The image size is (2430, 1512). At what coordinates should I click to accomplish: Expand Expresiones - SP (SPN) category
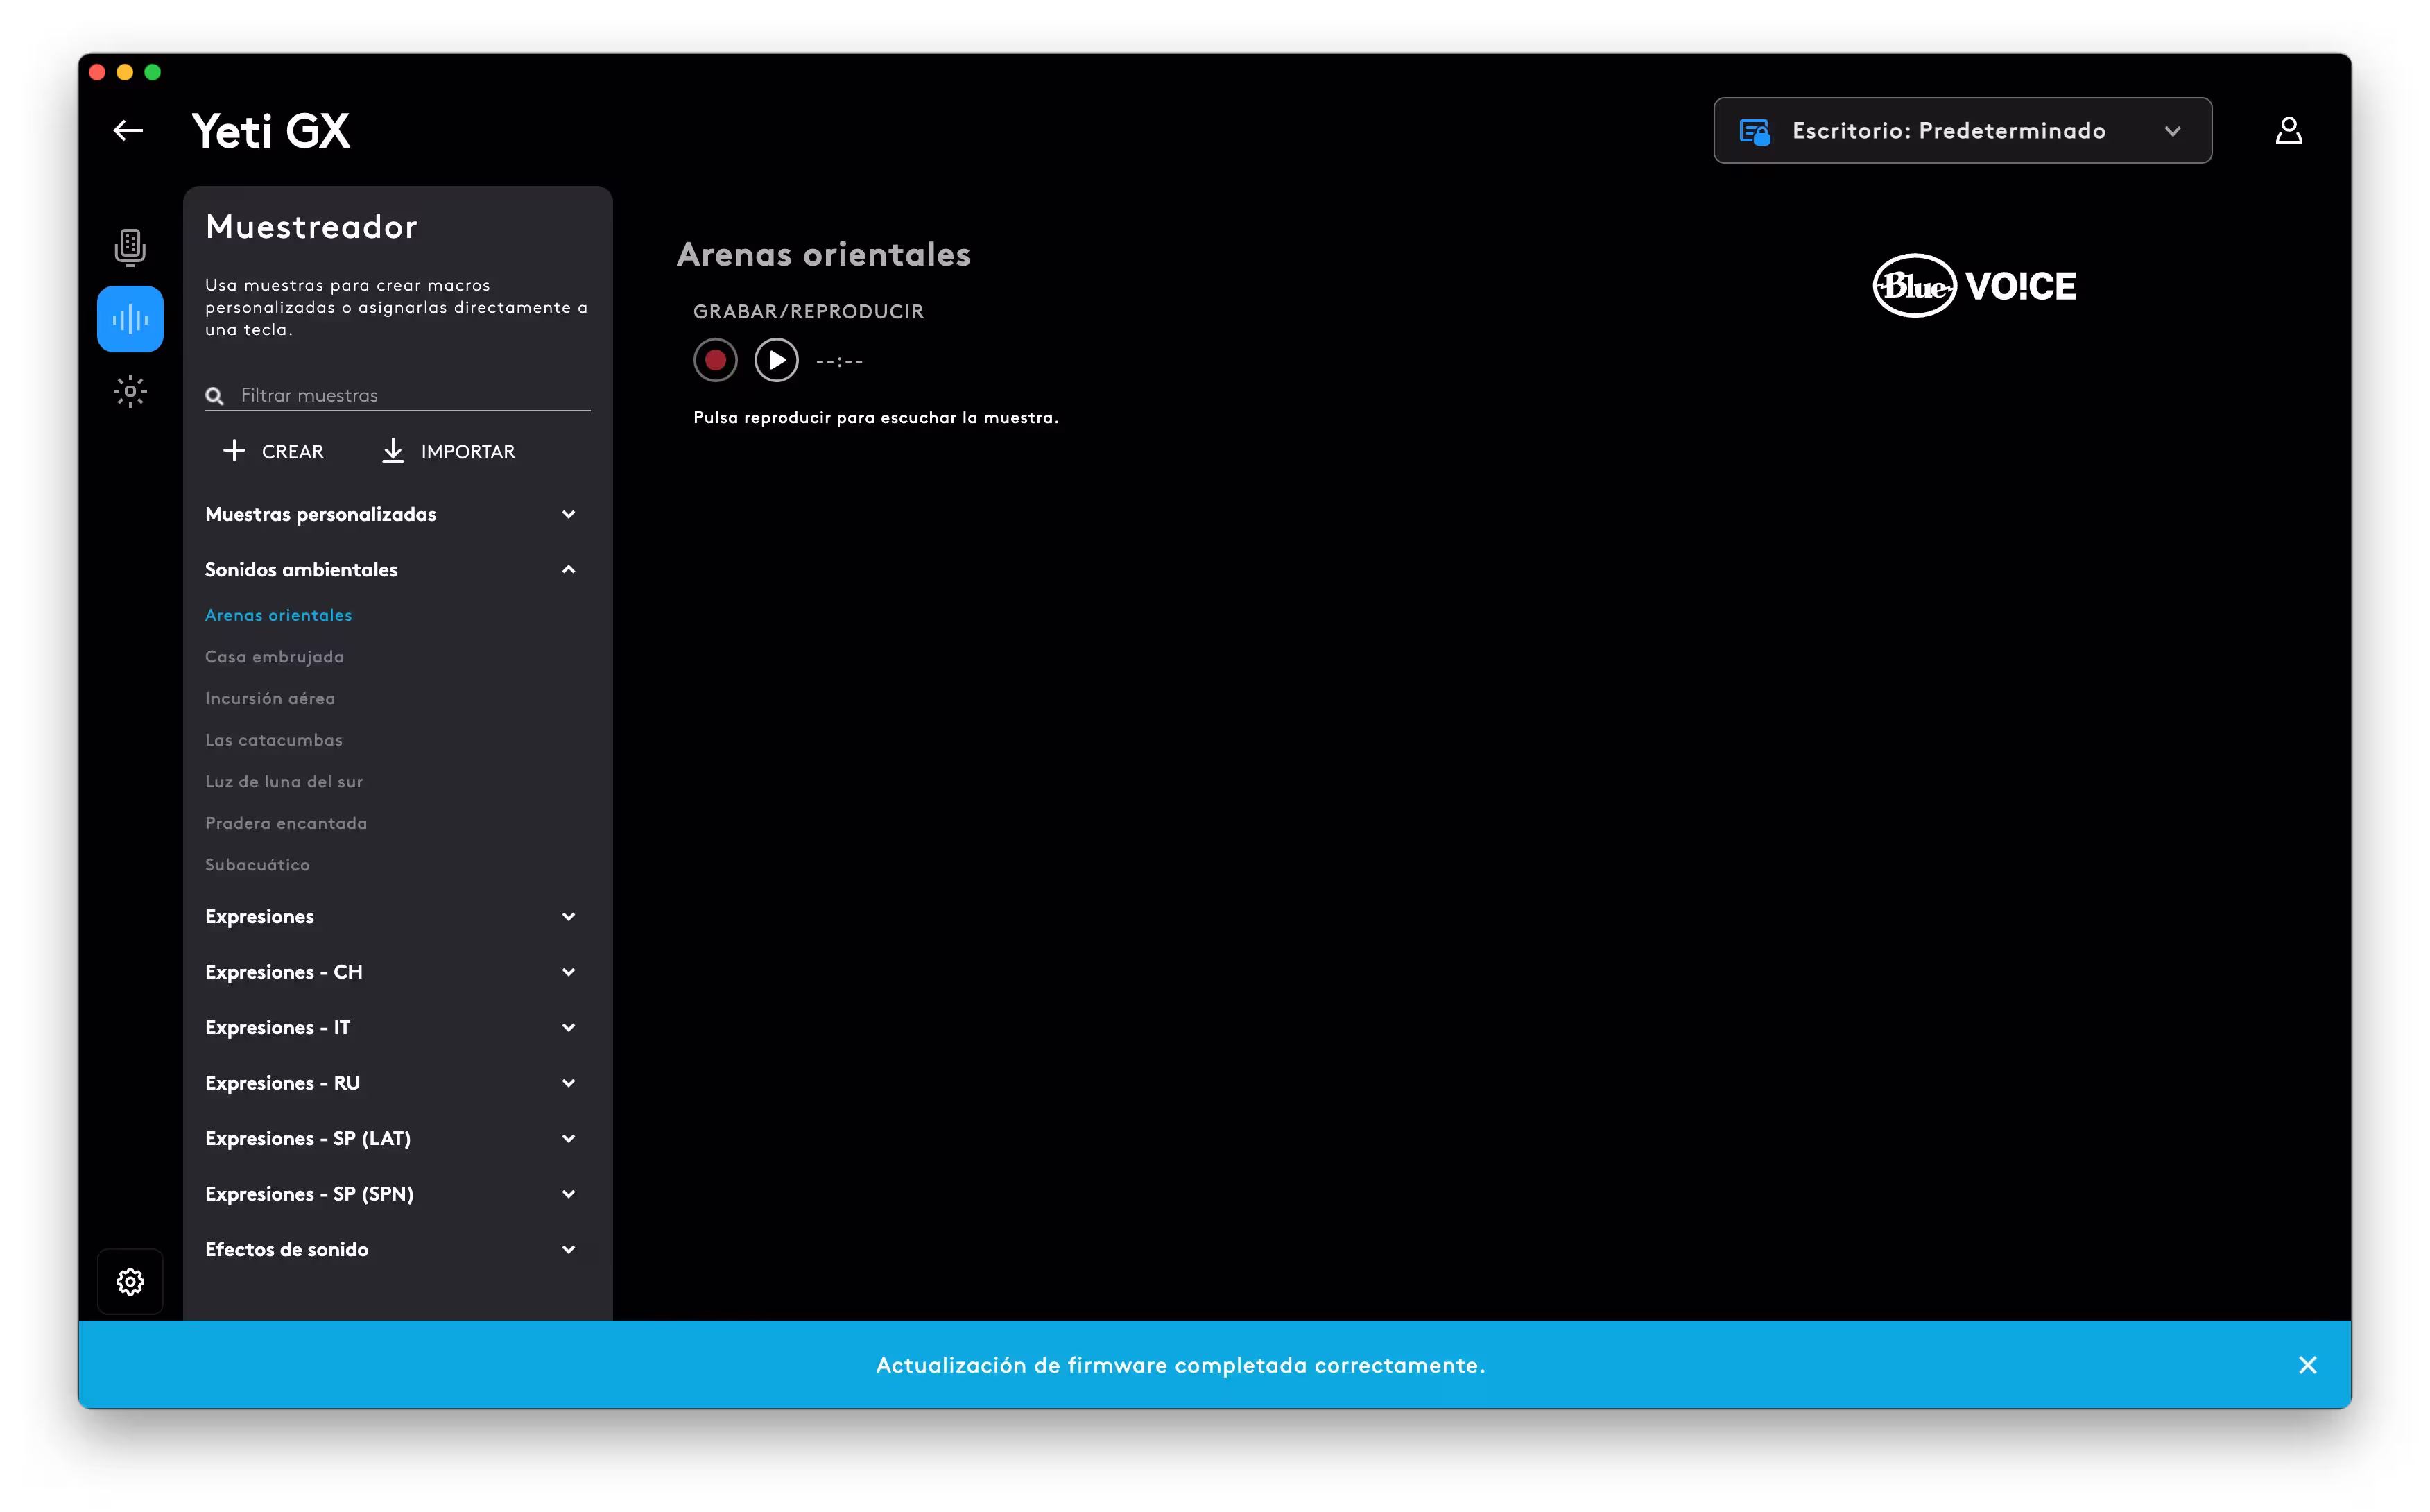pos(392,1194)
